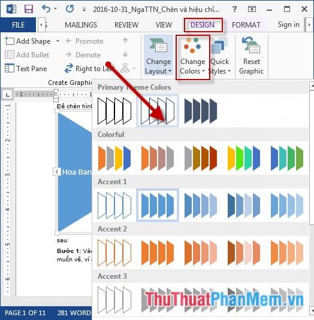This screenshot has height=320, width=314.
Task: Select Accent 3 gray outline option
Action: pyautogui.click(x=114, y=300)
